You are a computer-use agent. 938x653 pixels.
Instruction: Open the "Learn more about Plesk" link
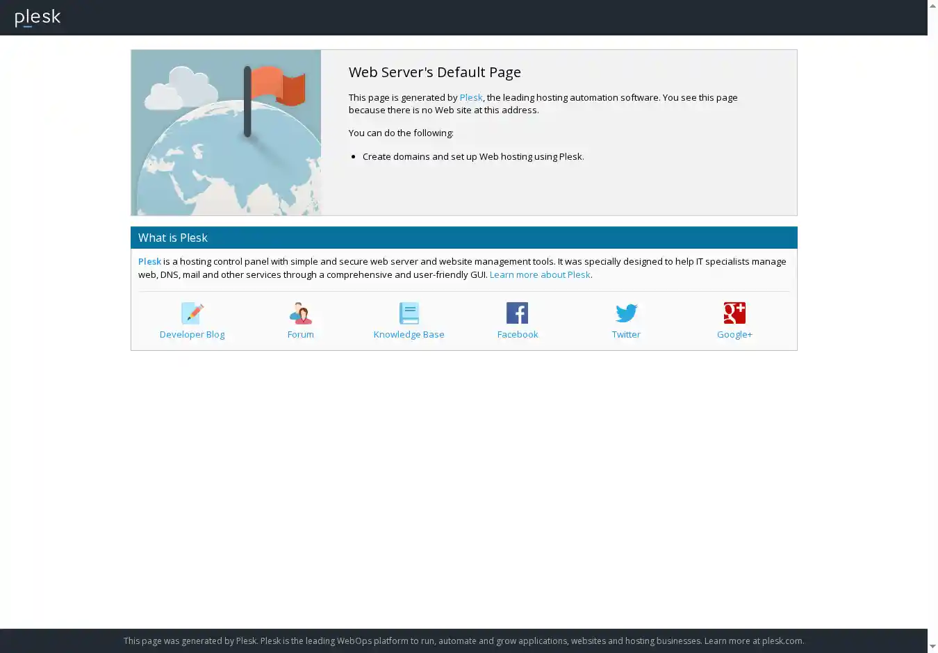point(539,274)
